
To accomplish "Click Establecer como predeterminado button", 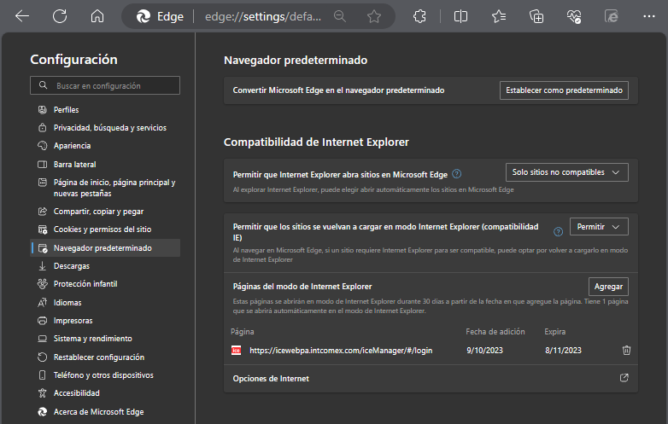I will [x=564, y=90].
